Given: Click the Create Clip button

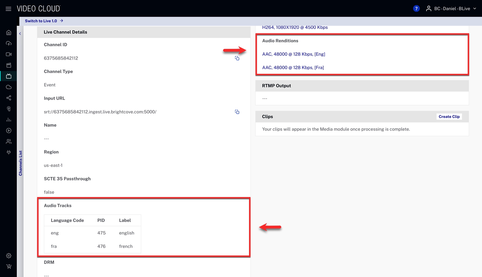Looking at the screenshot, I should coord(449,117).
